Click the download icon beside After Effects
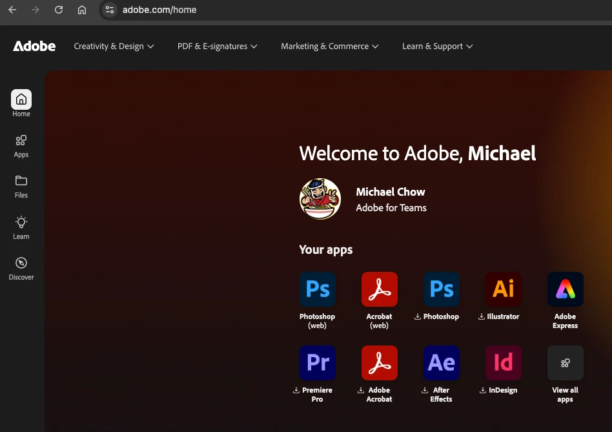This screenshot has width=612, height=432. (x=425, y=390)
